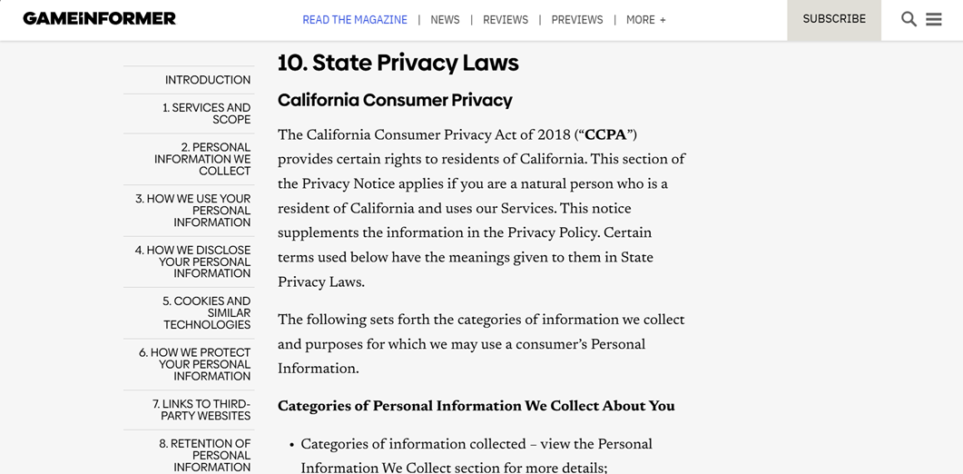This screenshot has width=963, height=474.
Task: Jump to 4. How We Disclose Your Personal Information
Action: 192,262
